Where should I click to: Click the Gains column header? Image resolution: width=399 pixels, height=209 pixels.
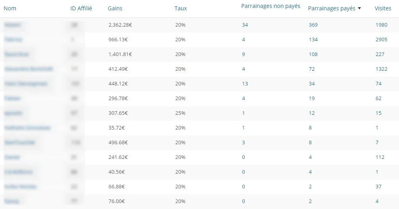pos(115,8)
